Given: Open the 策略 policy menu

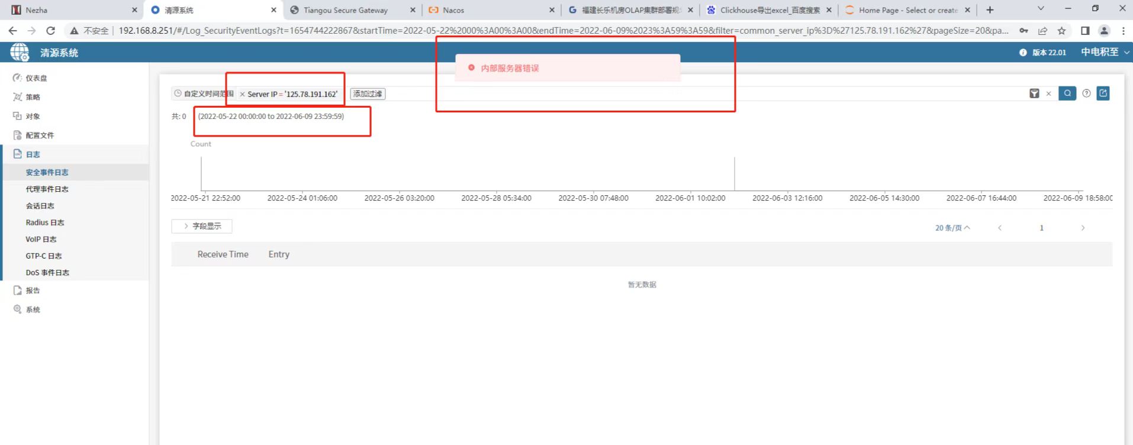Looking at the screenshot, I should [x=33, y=97].
